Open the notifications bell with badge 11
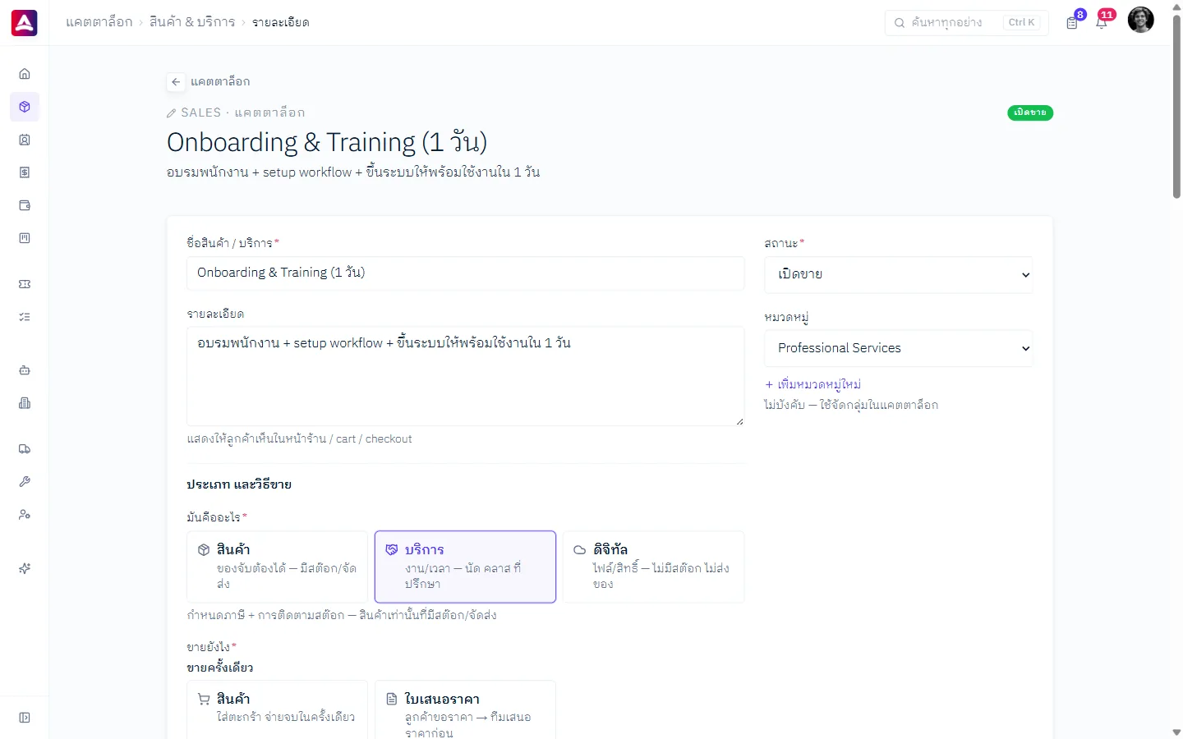 coord(1102,22)
